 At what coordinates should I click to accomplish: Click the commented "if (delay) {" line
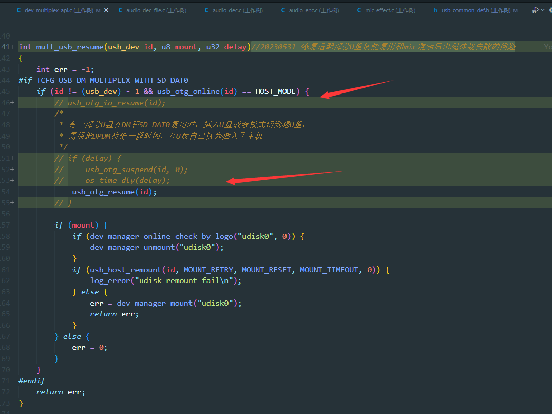(x=88, y=158)
